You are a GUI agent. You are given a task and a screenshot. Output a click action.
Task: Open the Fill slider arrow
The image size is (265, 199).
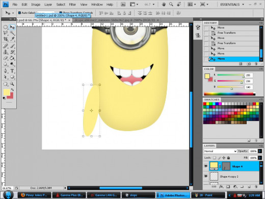(260, 158)
